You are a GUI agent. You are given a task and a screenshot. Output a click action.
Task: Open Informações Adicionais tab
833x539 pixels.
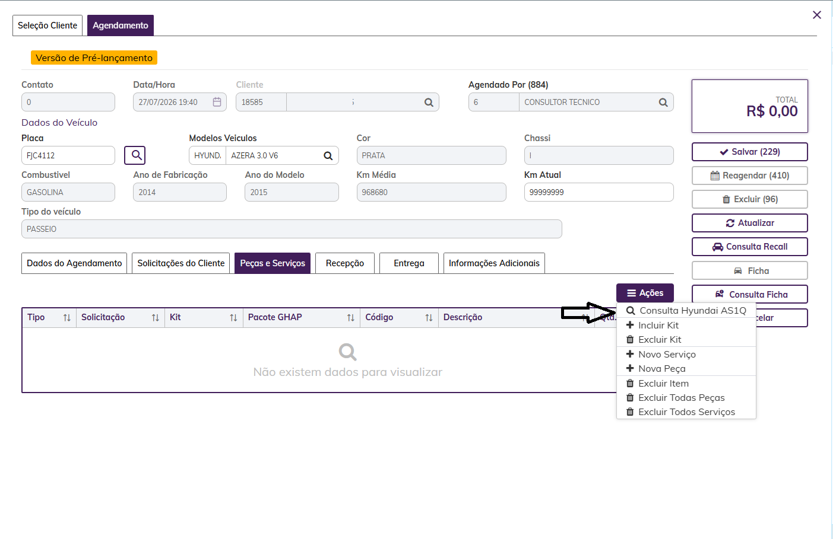tap(494, 263)
